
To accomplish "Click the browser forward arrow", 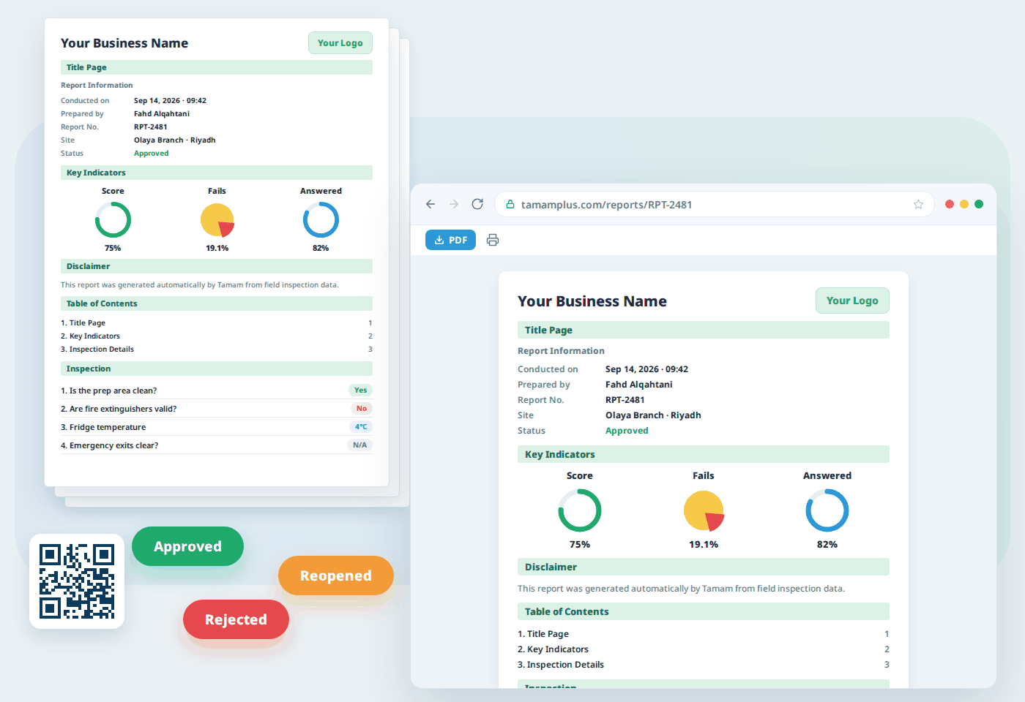I will (x=454, y=204).
